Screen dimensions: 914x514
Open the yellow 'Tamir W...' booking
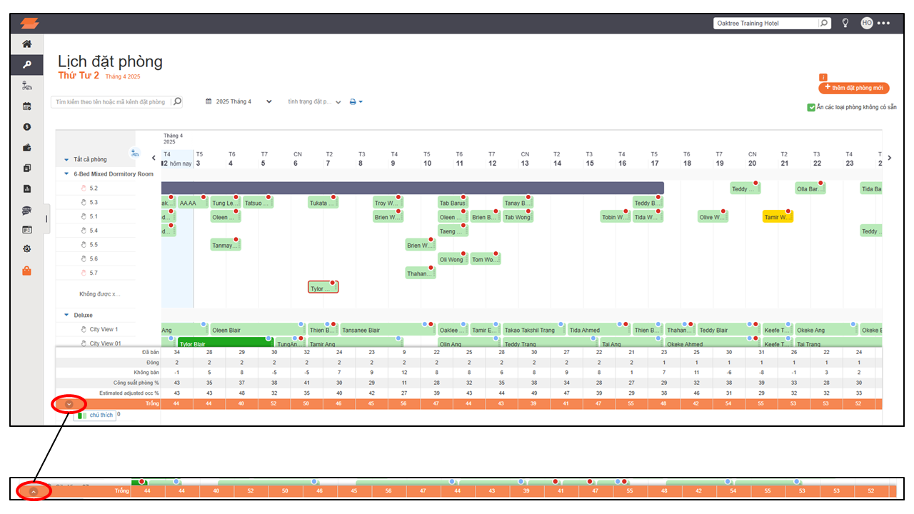click(x=778, y=217)
